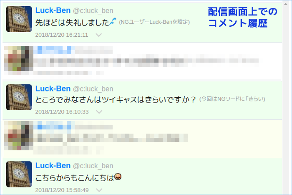Expand the chevron next to 16:10:33
The height and width of the screenshot is (195, 292).
[x=99, y=112]
